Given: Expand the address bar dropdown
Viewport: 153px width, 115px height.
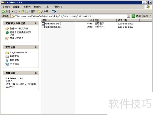Looking at the screenshot, I should (129, 16).
